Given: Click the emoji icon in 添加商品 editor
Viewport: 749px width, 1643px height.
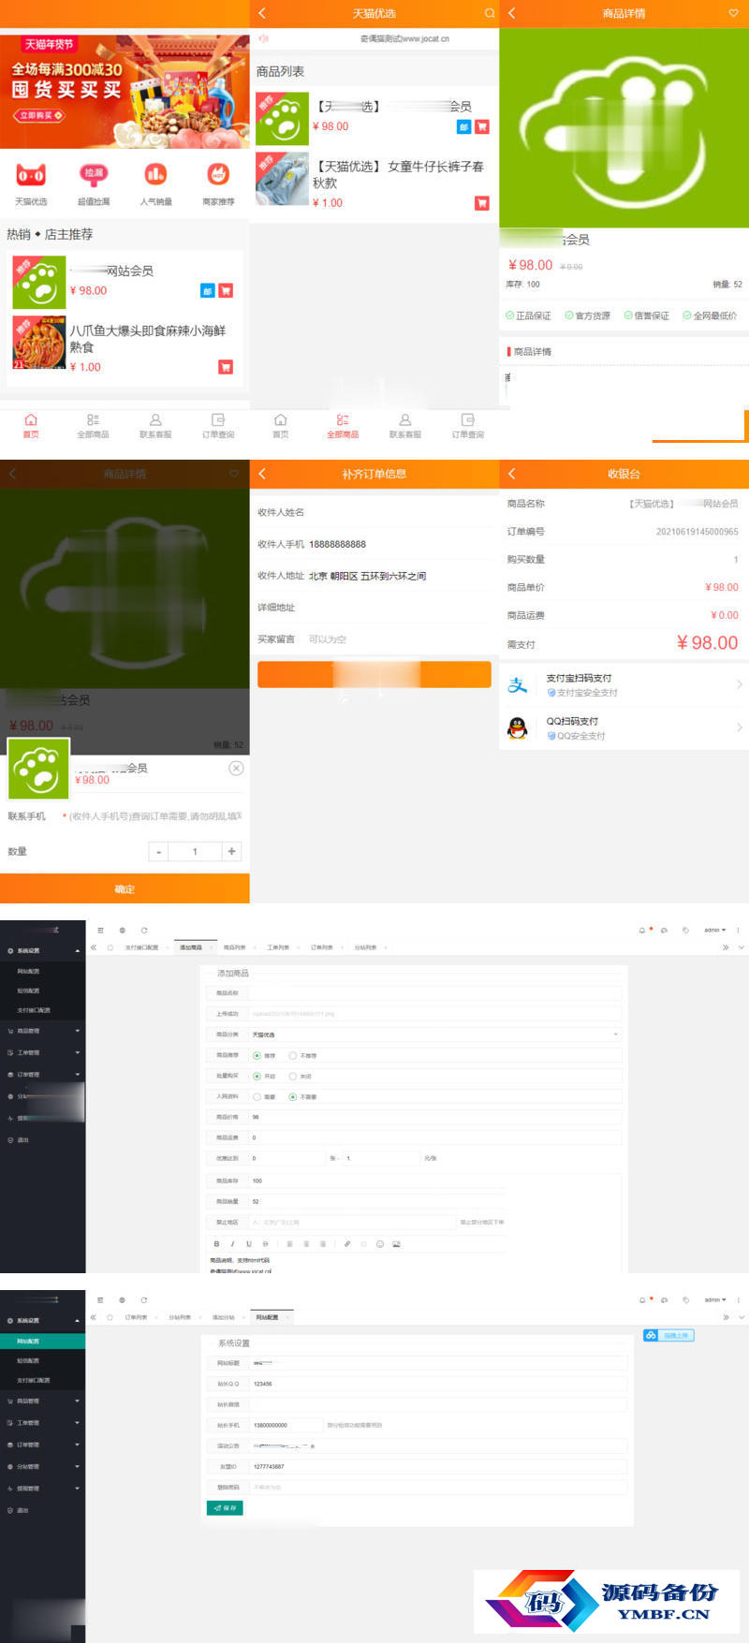Looking at the screenshot, I should pyautogui.click(x=380, y=1244).
